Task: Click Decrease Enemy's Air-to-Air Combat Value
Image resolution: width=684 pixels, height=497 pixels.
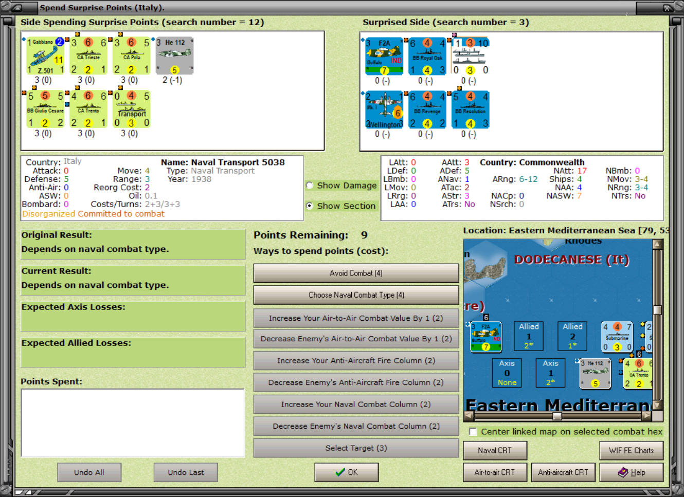Action: click(356, 339)
